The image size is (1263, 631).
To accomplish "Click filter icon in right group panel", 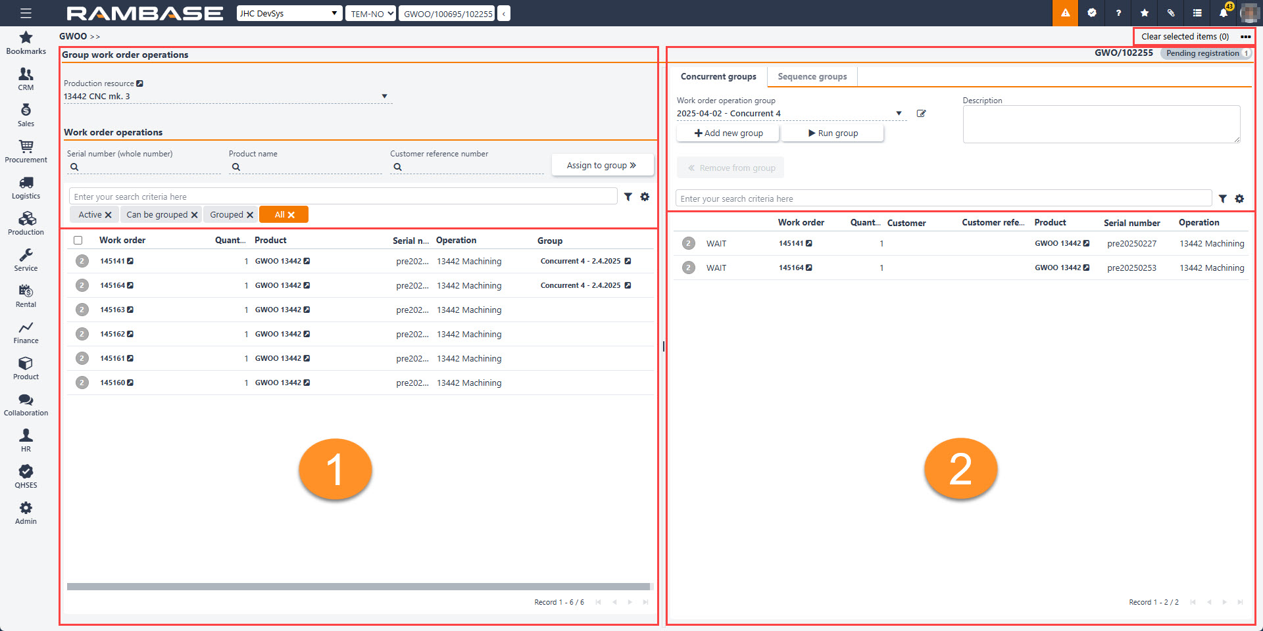I will click(x=1222, y=199).
